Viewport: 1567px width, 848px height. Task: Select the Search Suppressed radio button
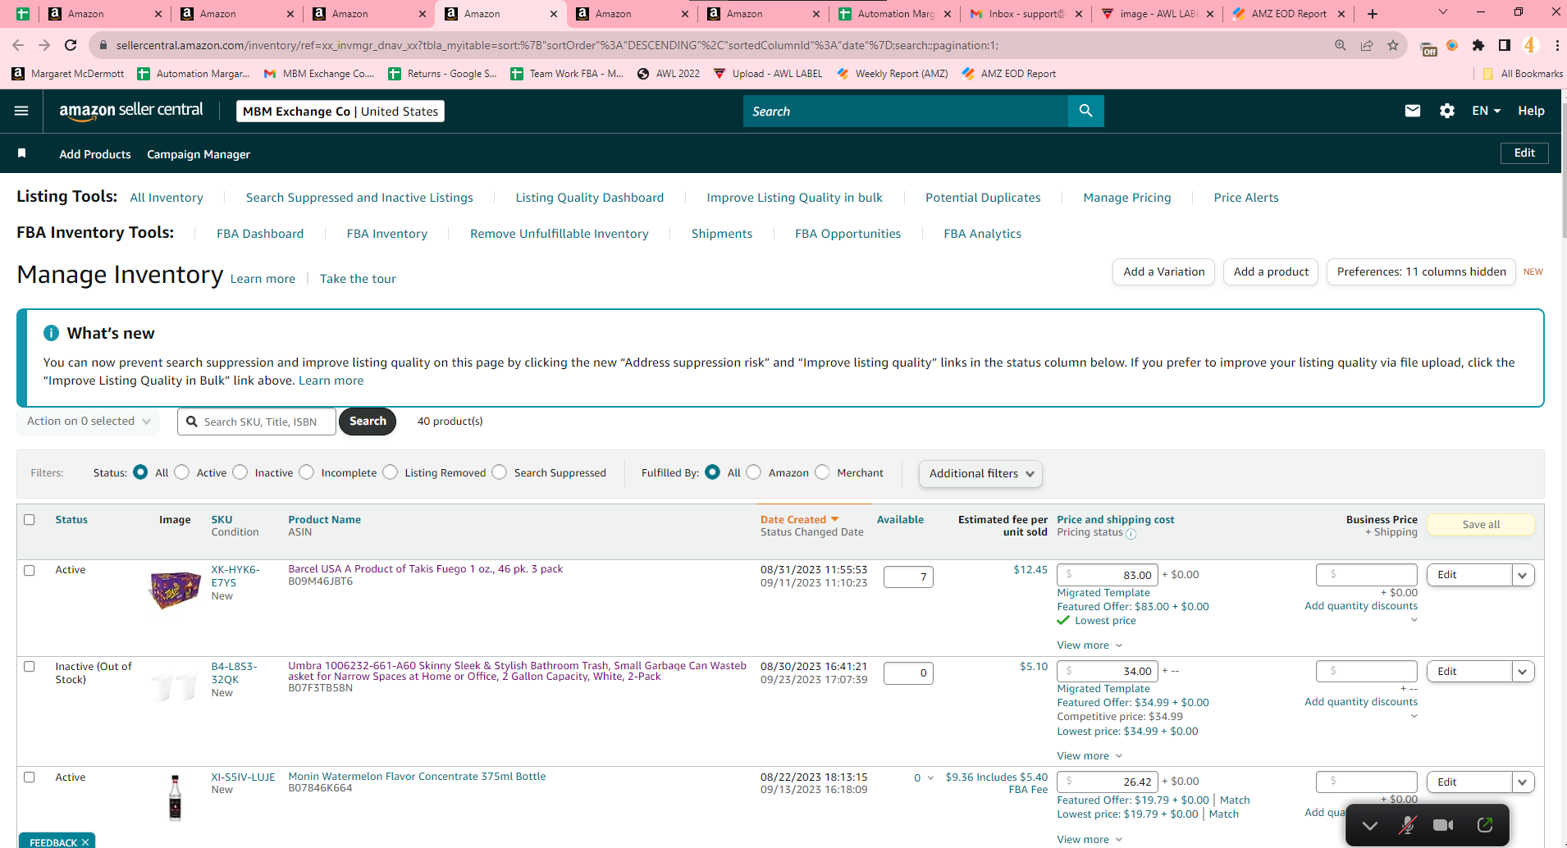click(500, 472)
